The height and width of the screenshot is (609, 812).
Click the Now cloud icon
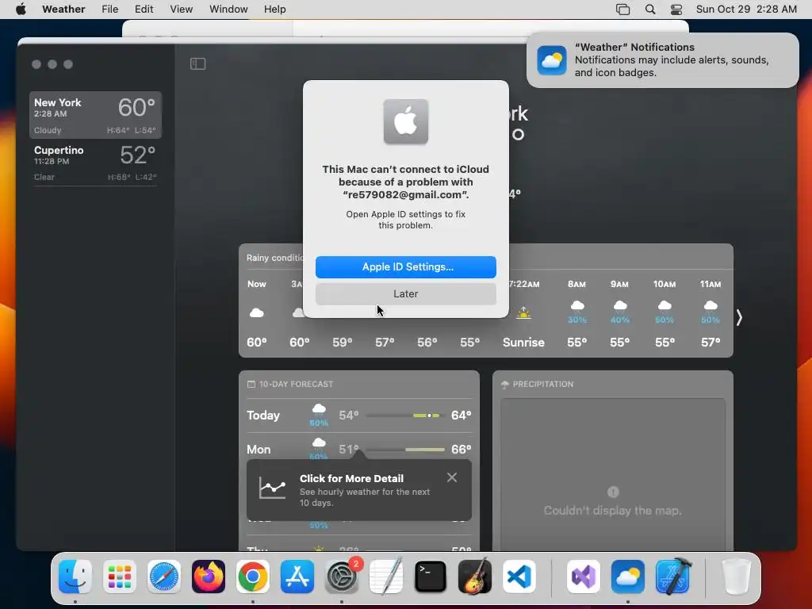[257, 312]
